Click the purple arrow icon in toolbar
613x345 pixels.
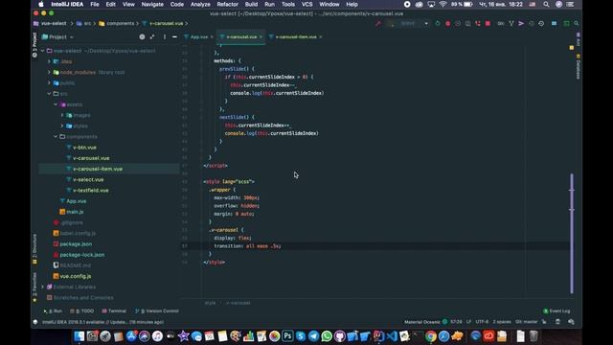pyautogui.click(x=521, y=23)
